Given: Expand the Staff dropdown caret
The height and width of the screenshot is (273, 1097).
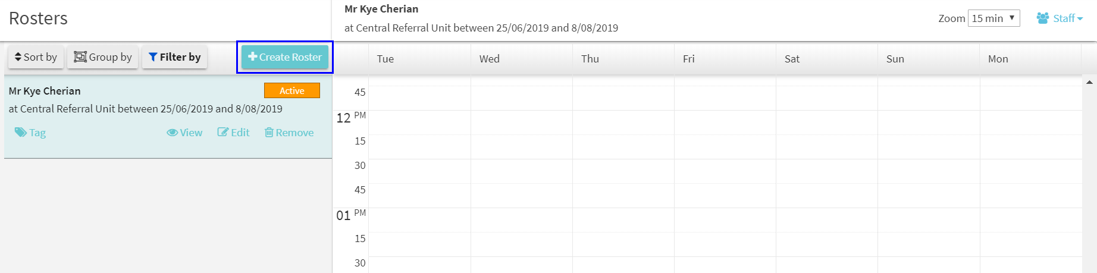Looking at the screenshot, I should coord(1080,18).
